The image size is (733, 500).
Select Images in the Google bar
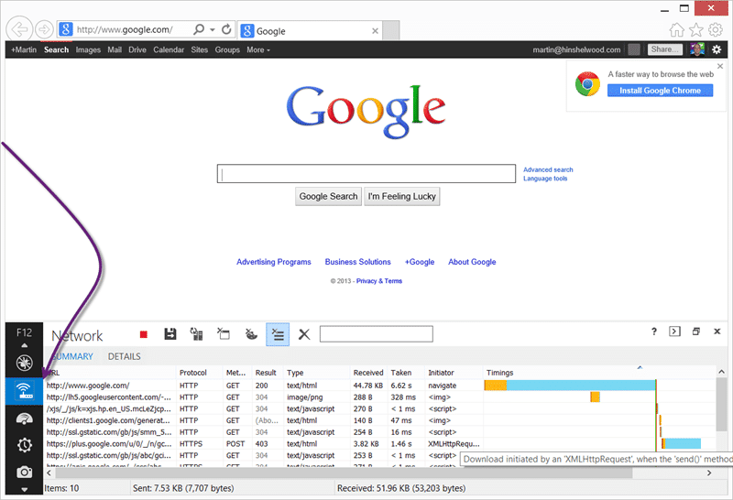click(x=88, y=49)
